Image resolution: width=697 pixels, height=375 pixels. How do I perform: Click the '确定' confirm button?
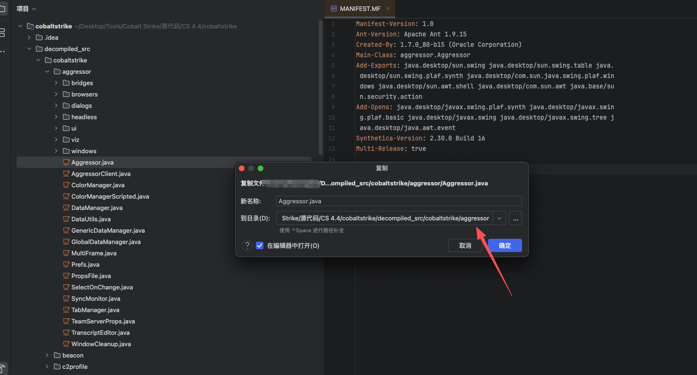coord(505,245)
